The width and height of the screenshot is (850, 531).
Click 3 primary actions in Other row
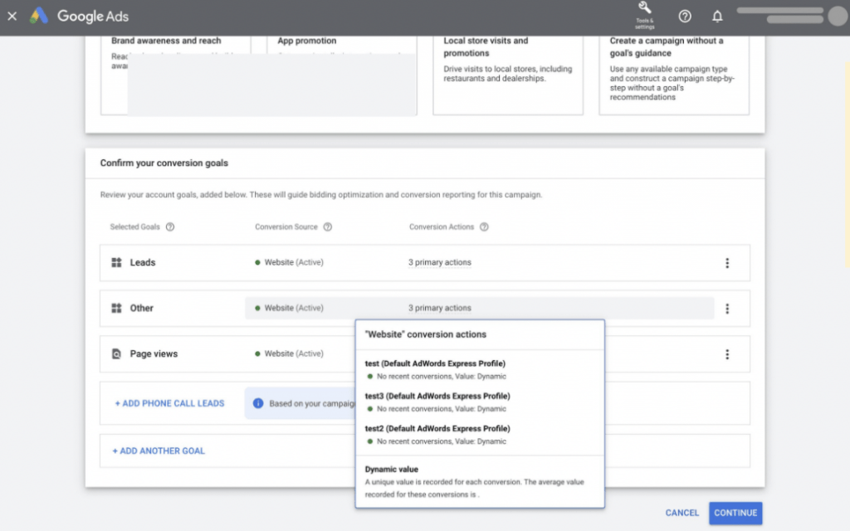440,308
